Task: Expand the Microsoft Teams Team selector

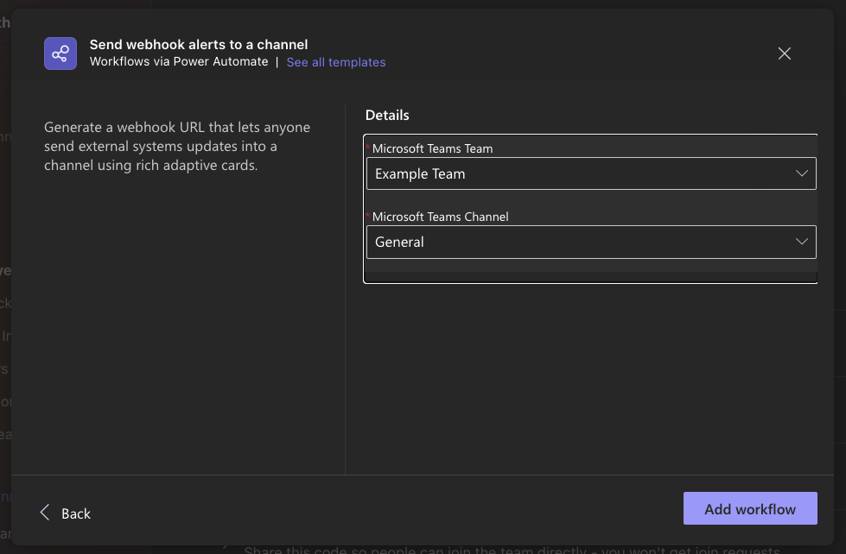Action: tap(591, 173)
